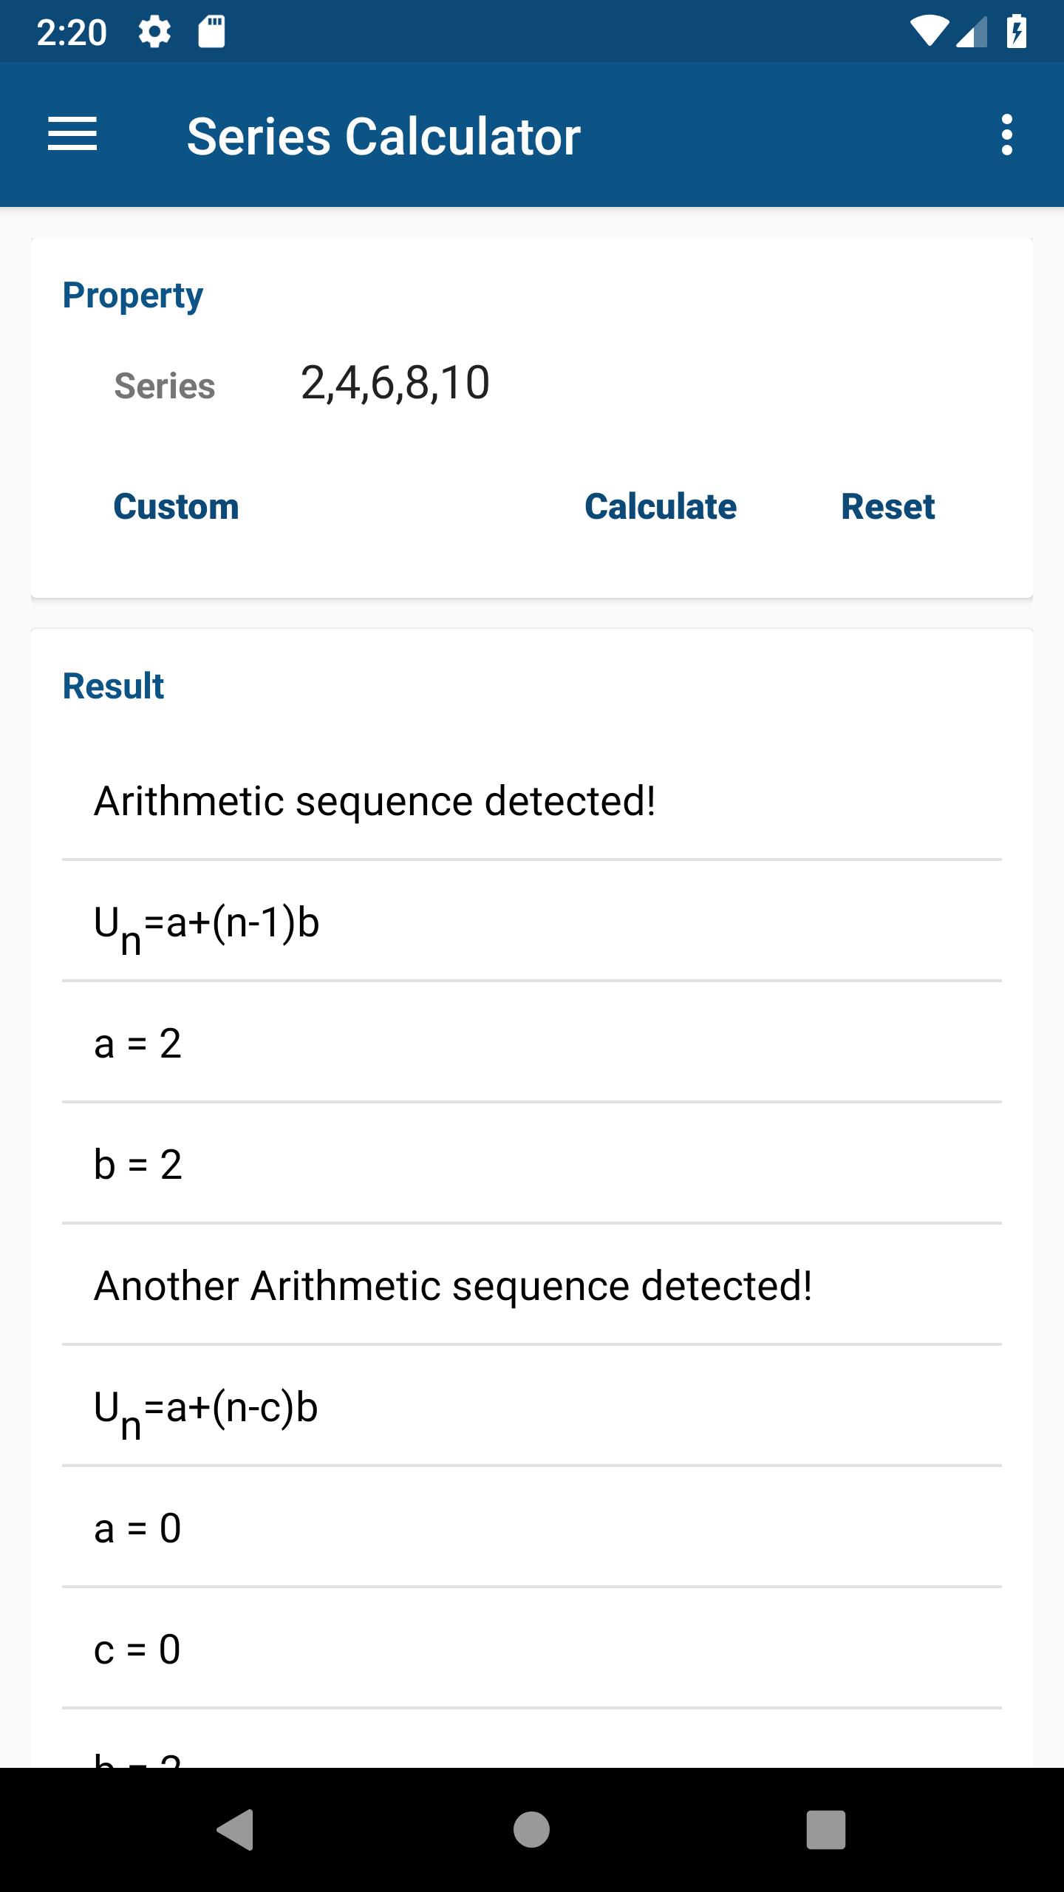
Task: Select the 'b = 2' result row
Action: (532, 1164)
